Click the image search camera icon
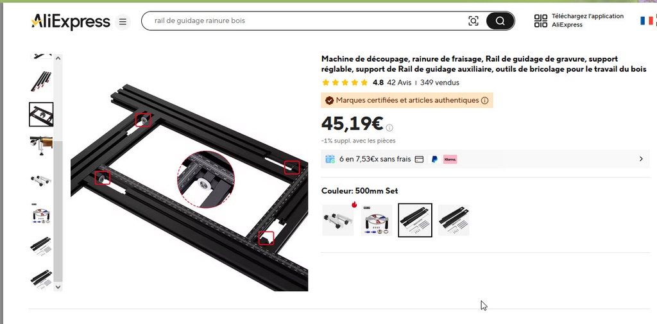 click(x=474, y=21)
